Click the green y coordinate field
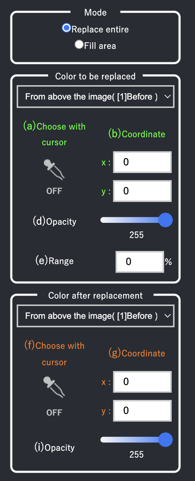The height and width of the screenshot is (481, 195). (142, 191)
